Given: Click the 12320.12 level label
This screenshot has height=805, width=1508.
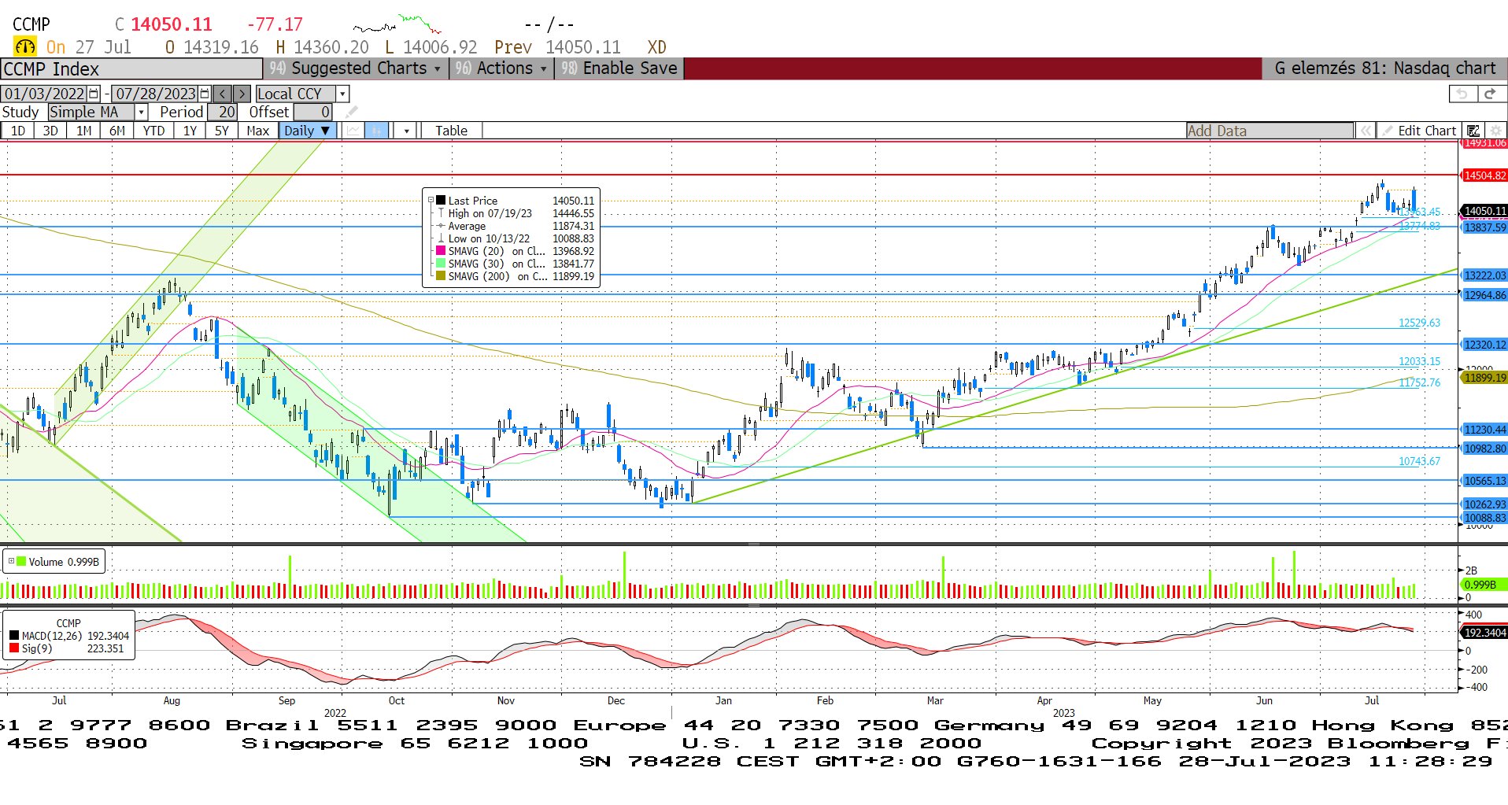Looking at the screenshot, I should coord(1484,345).
